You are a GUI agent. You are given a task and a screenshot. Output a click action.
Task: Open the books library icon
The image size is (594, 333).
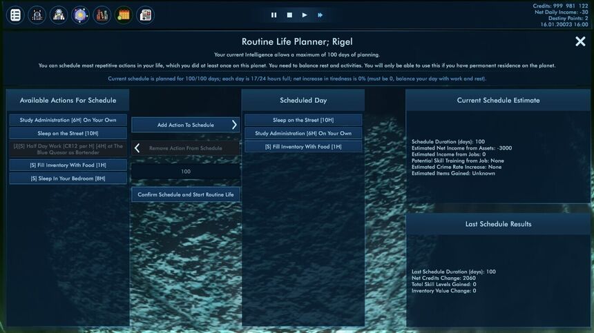pos(102,15)
